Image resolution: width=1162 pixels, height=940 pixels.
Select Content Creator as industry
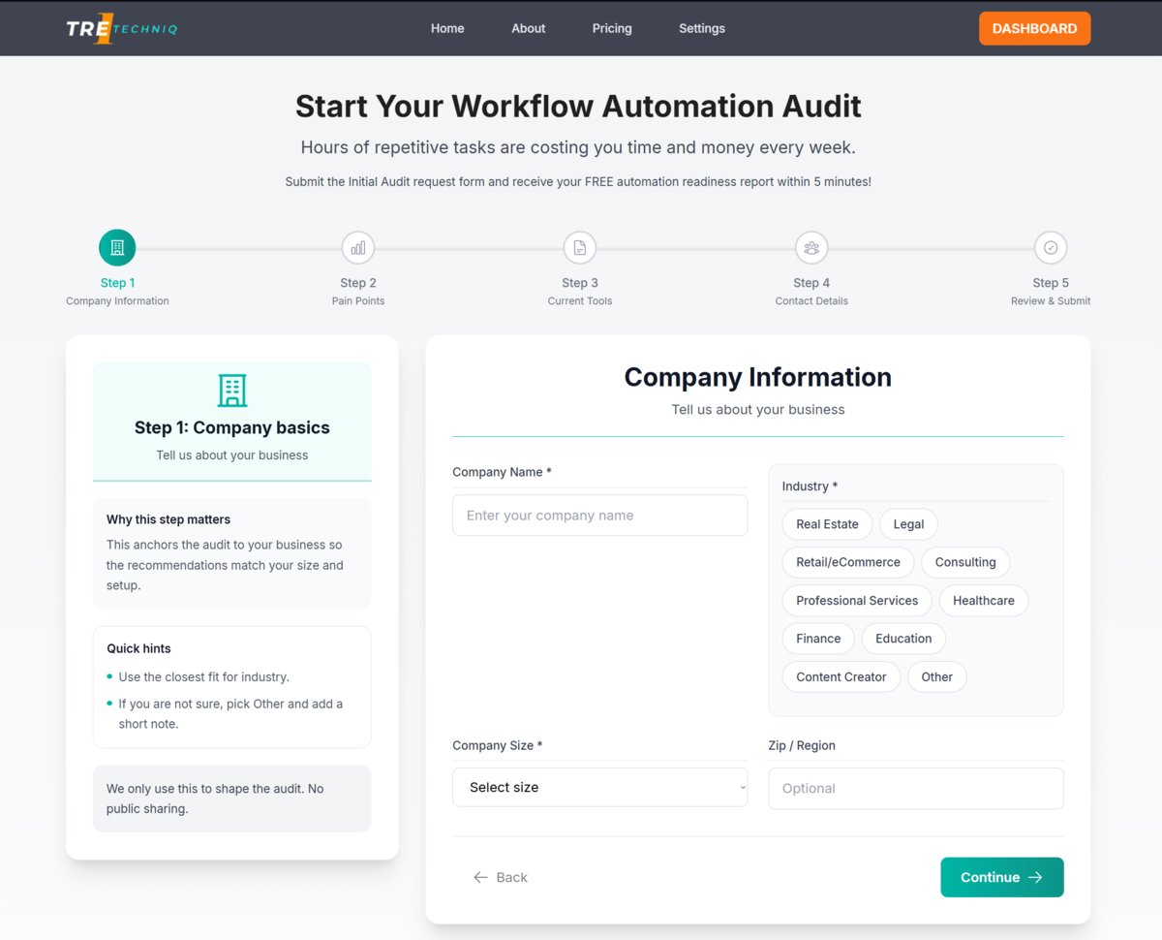point(841,677)
